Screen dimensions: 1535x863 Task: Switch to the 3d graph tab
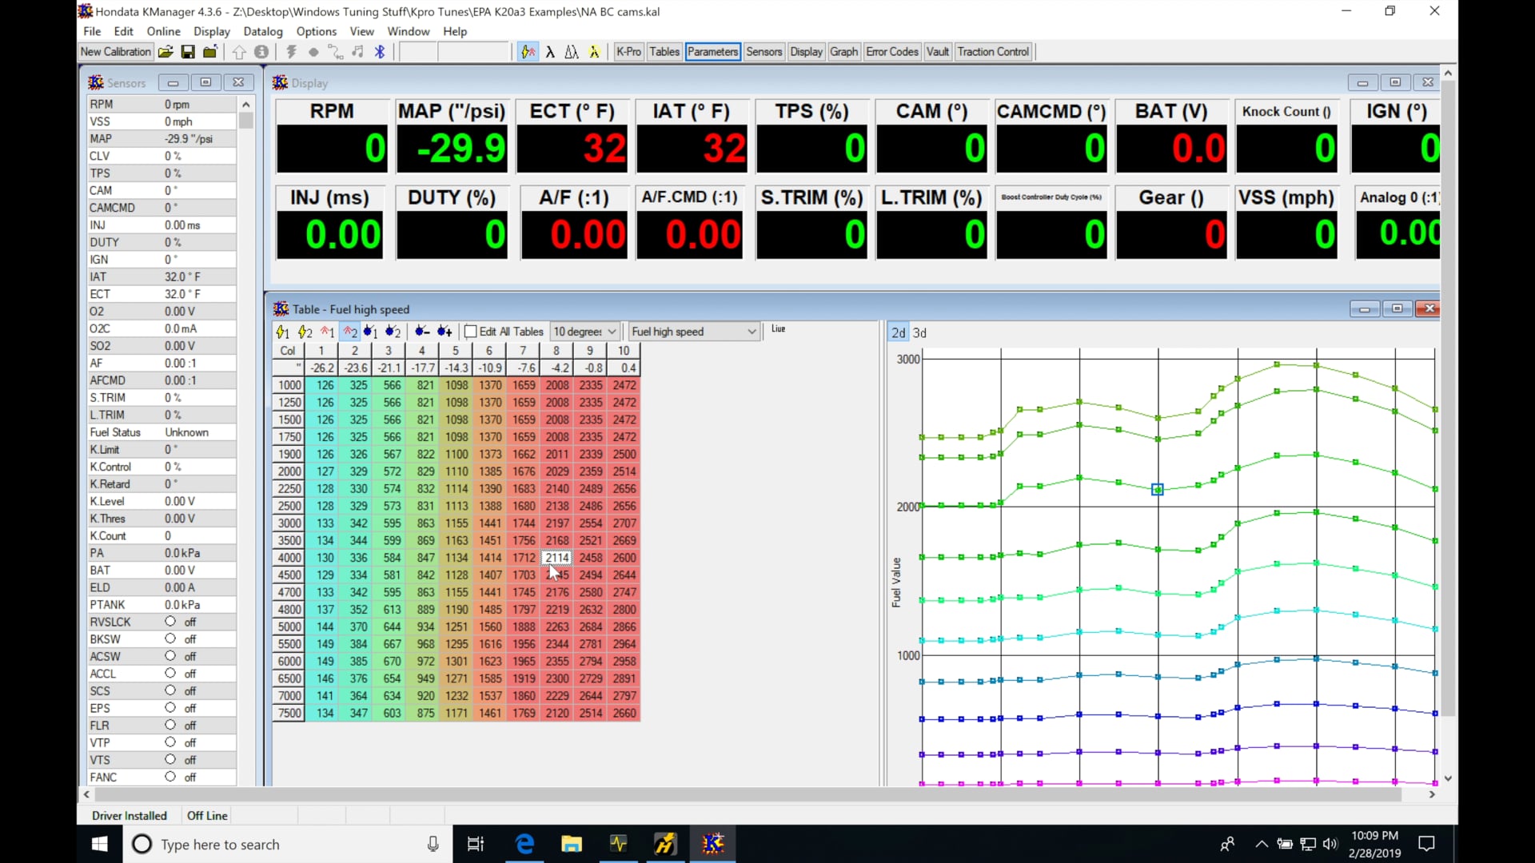point(920,332)
